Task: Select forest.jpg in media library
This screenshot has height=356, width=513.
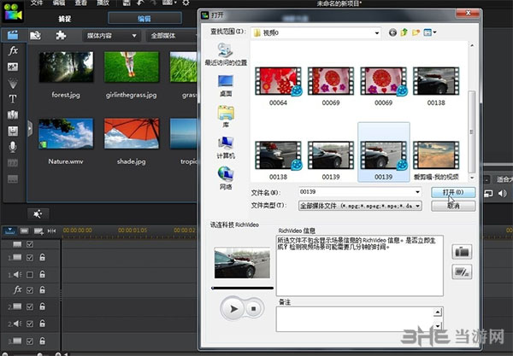Action: coord(66,75)
